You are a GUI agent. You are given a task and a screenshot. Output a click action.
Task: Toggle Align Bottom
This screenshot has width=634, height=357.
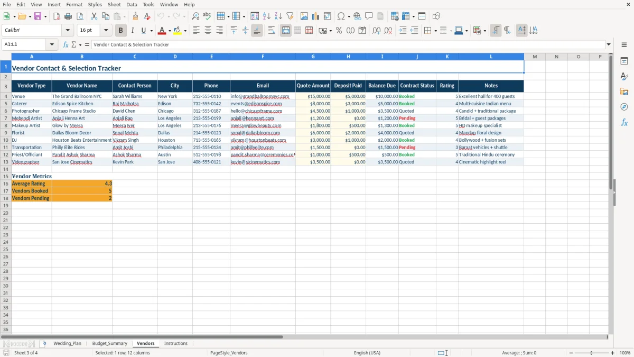click(257, 31)
